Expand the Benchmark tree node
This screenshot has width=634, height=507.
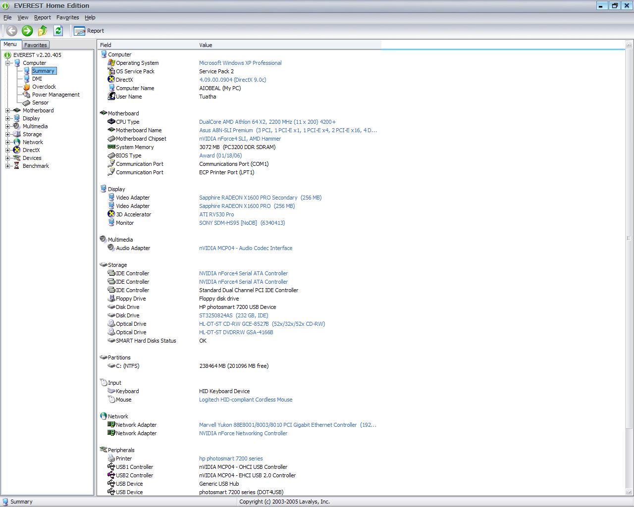point(8,166)
